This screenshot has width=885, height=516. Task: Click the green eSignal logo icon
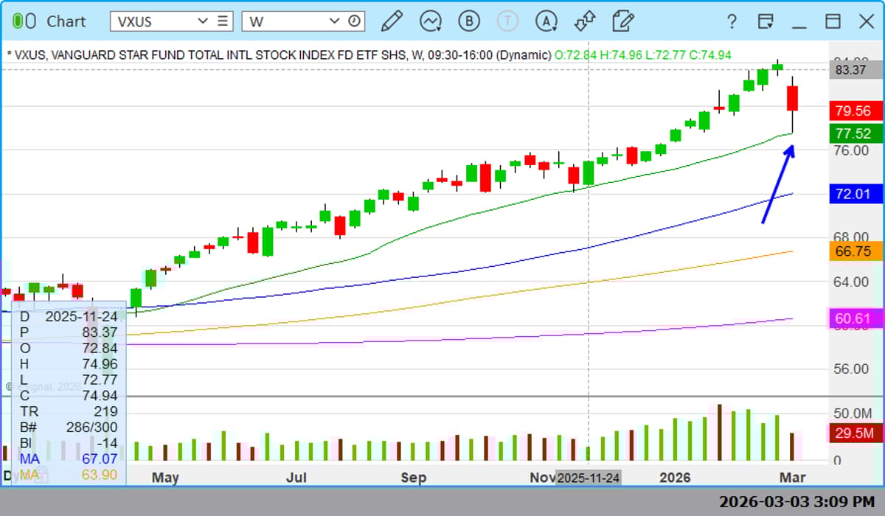tap(24, 21)
